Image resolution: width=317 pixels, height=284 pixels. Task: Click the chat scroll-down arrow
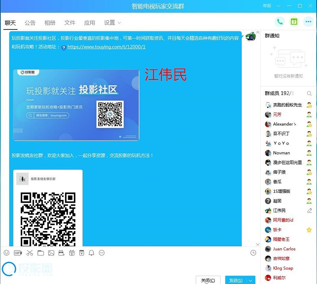[258, 244]
